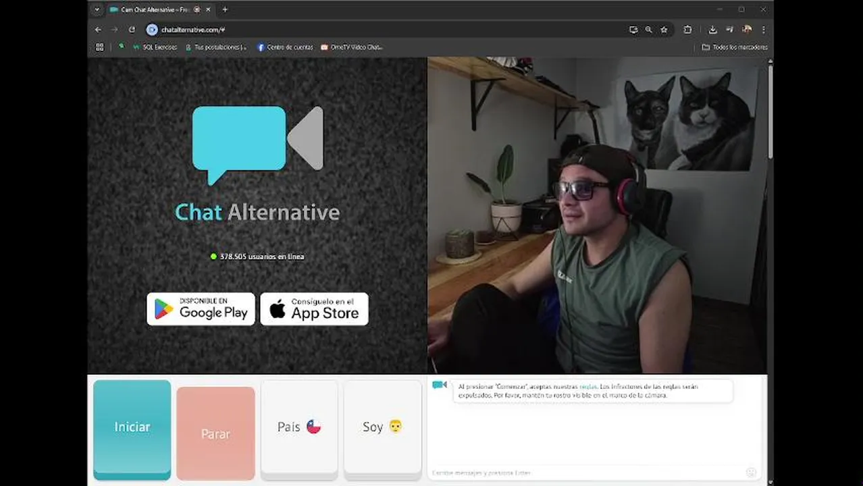The width and height of the screenshot is (863, 486).
Task: Open the tab search dropdown arrow
Action: click(97, 9)
